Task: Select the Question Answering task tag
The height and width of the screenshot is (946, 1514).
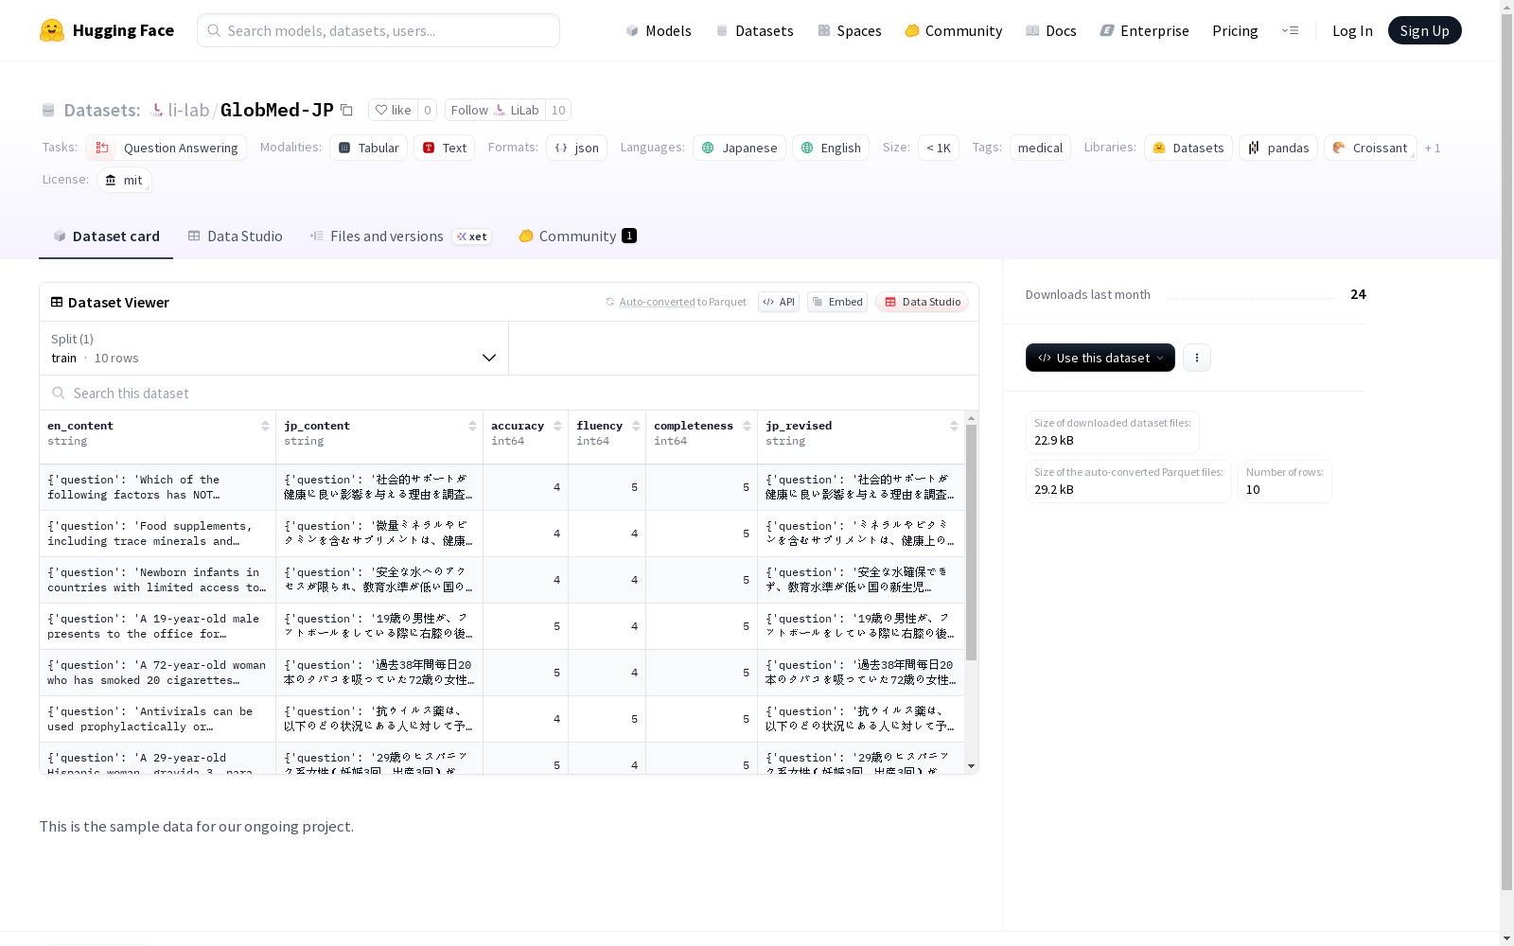Action: pos(167,148)
